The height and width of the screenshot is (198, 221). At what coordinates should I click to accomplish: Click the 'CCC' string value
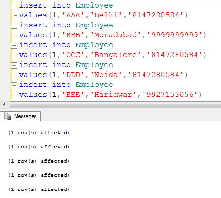73,55
